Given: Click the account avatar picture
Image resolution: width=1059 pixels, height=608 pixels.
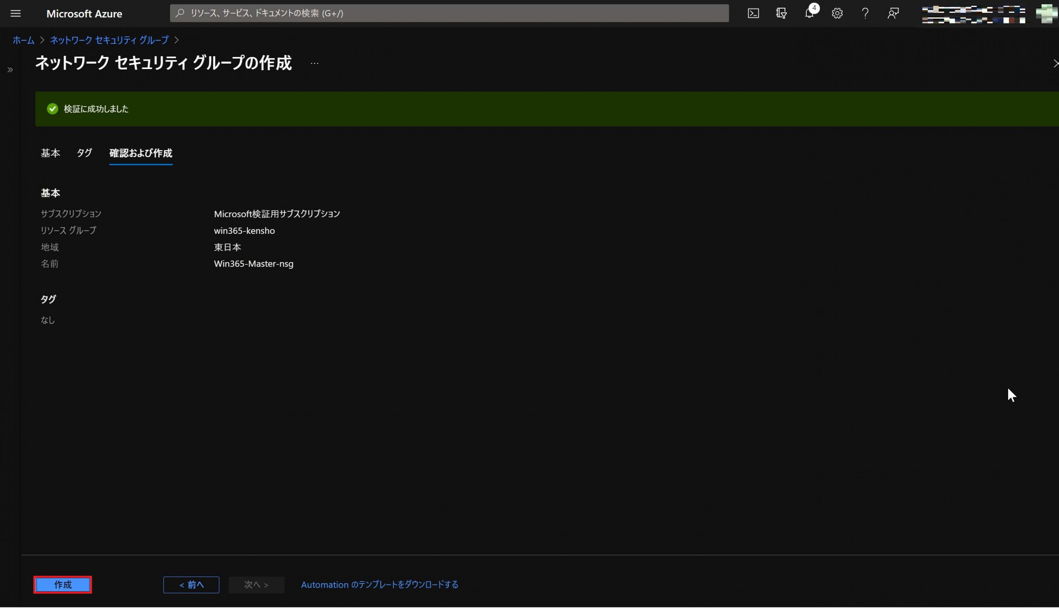Looking at the screenshot, I should pos(1046,13).
